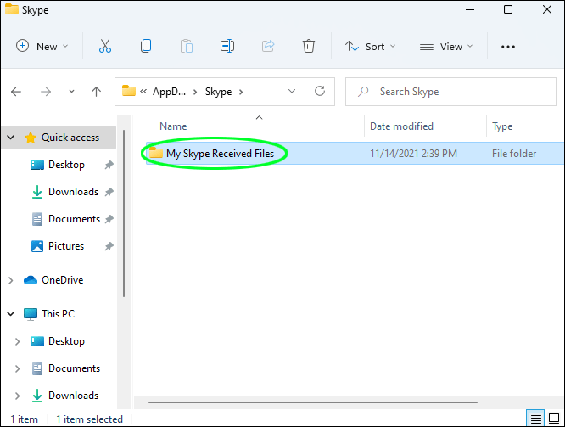
Task: Expand the OneDrive tree node
Action: pyautogui.click(x=11, y=280)
